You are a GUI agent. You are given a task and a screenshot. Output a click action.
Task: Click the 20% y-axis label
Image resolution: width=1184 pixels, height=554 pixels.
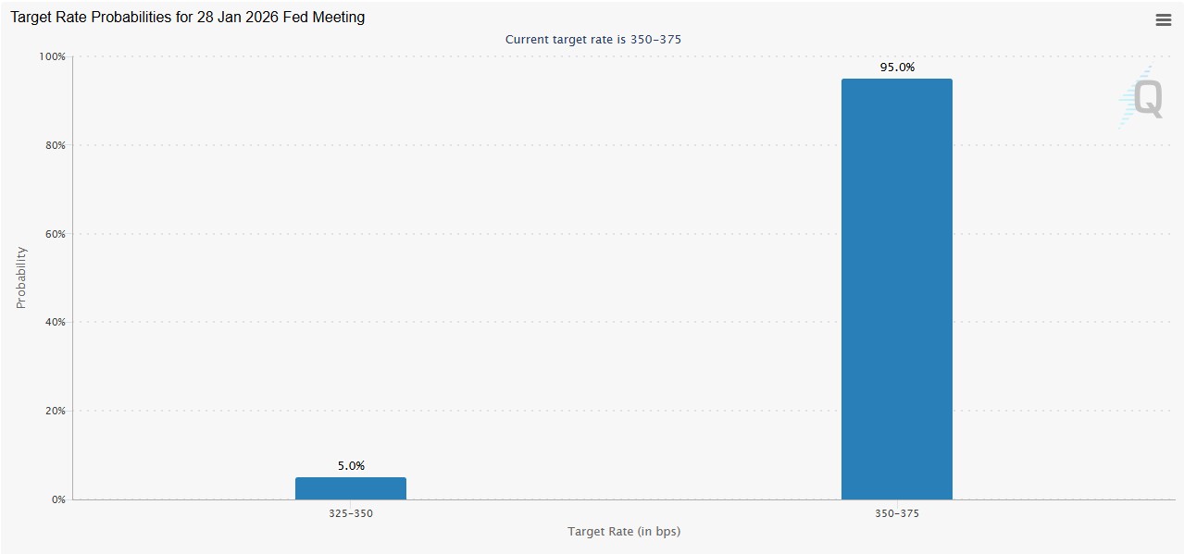55,411
